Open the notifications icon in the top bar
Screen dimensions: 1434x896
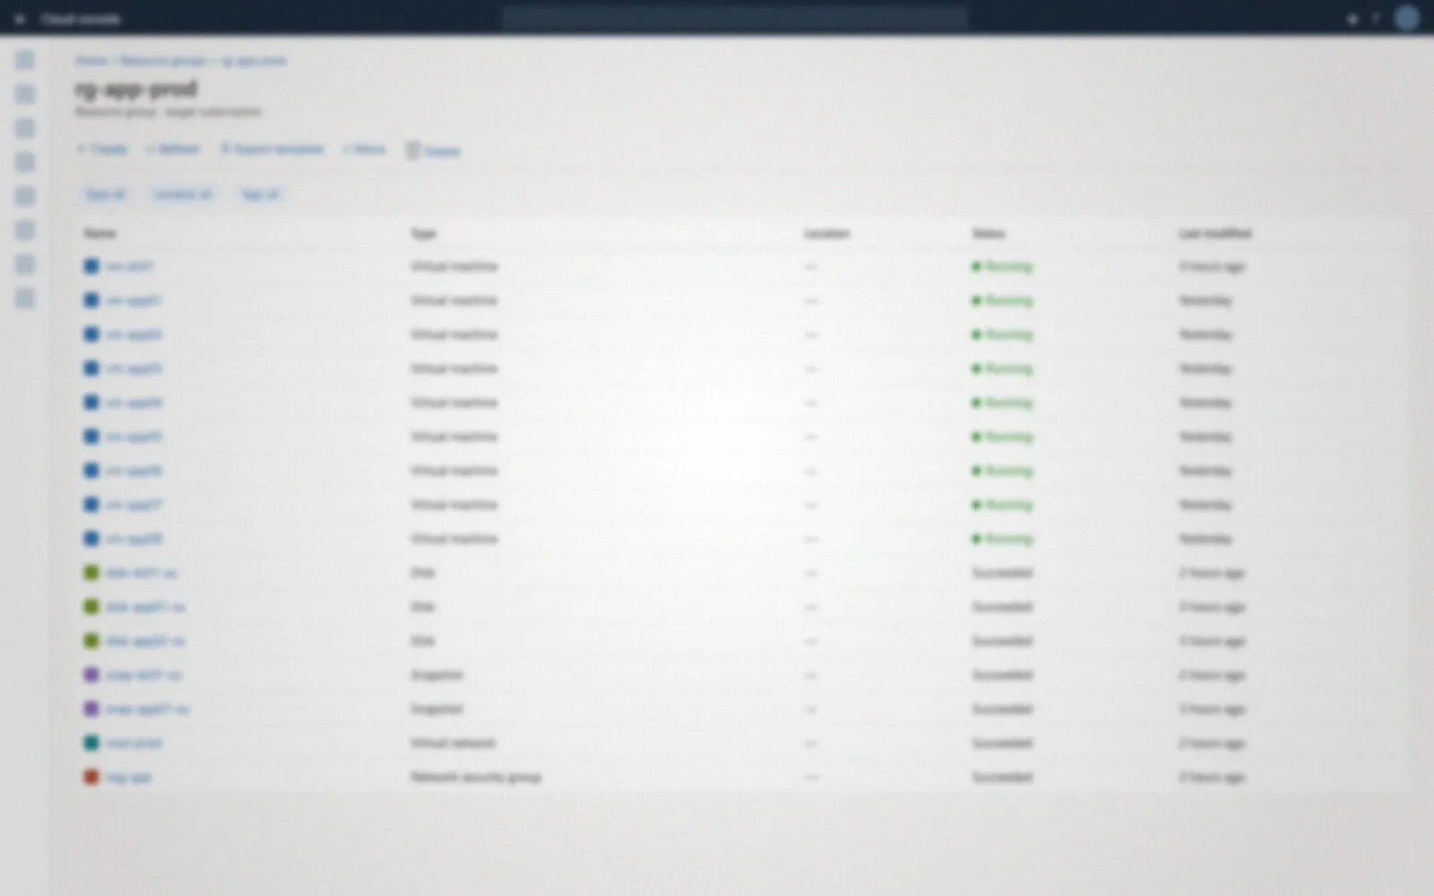point(1352,19)
